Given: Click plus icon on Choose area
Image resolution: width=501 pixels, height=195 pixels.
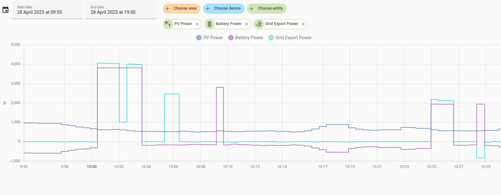Looking at the screenshot, I should (x=167, y=9).
